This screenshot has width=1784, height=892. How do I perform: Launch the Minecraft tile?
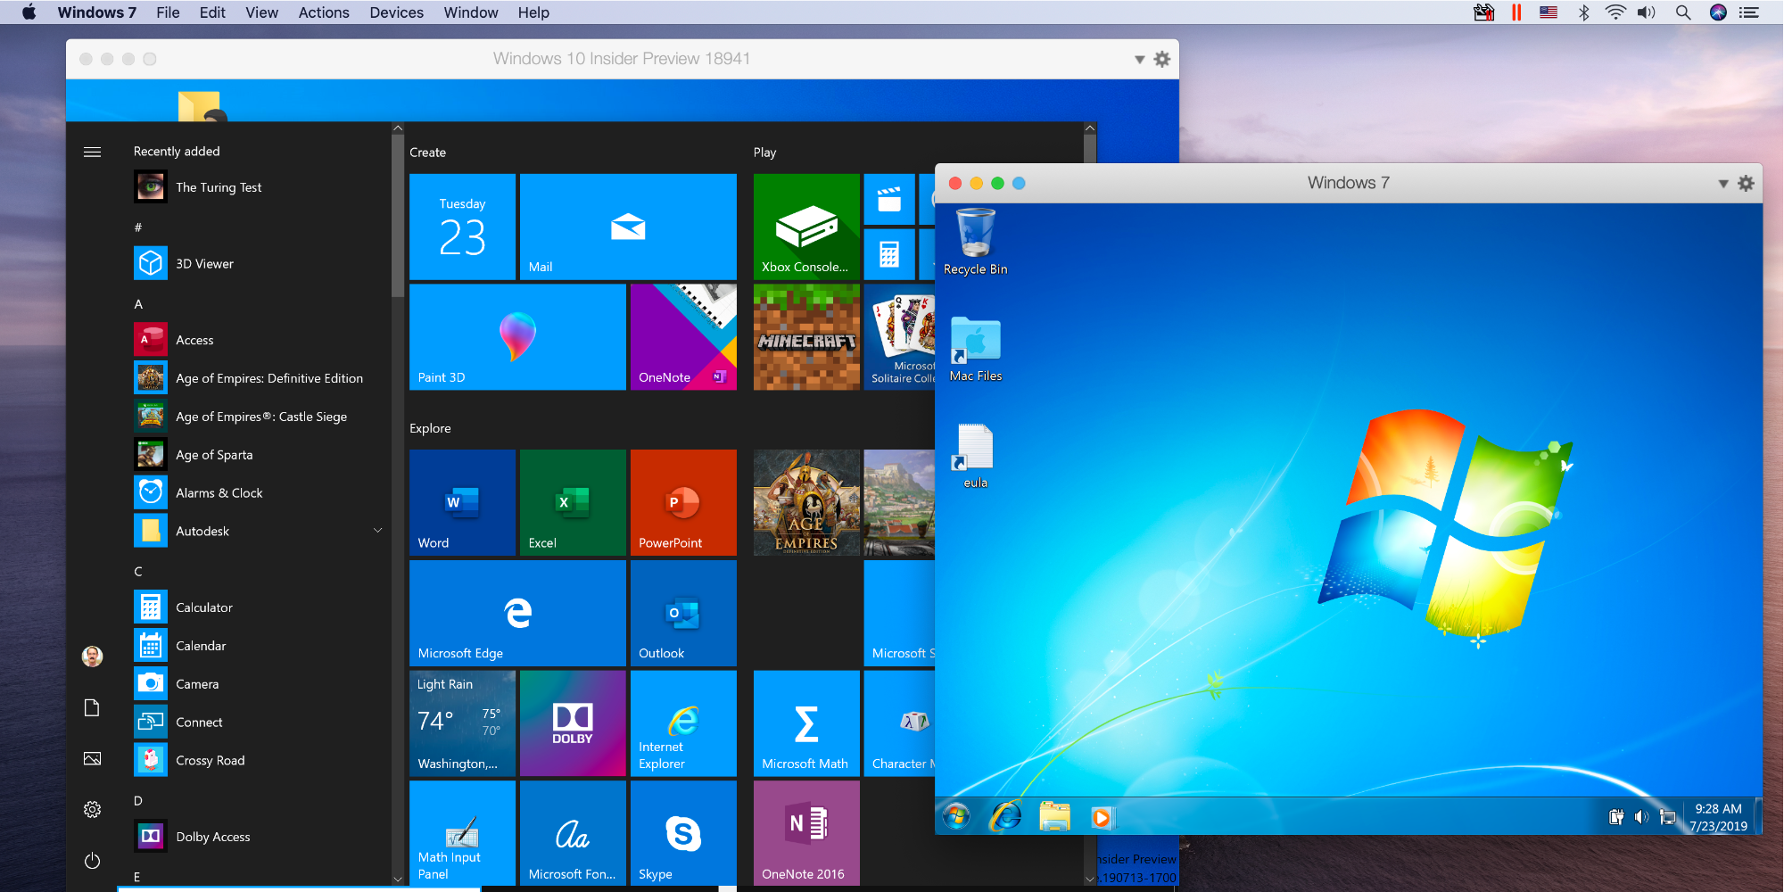(806, 337)
